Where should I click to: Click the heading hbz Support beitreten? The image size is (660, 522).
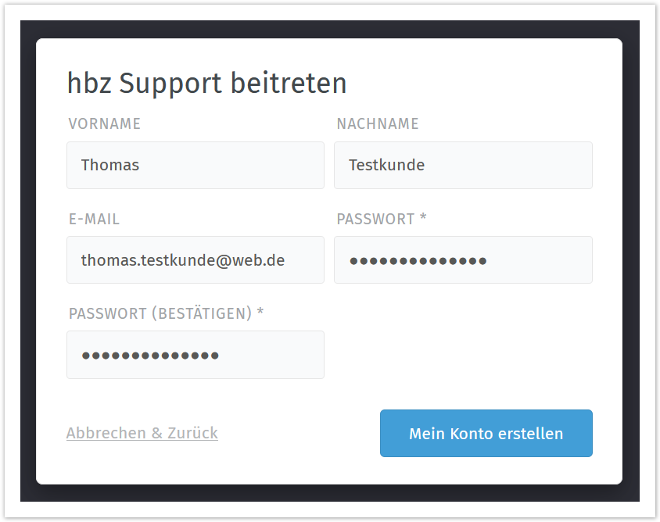pyautogui.click(x=207, y=83)
